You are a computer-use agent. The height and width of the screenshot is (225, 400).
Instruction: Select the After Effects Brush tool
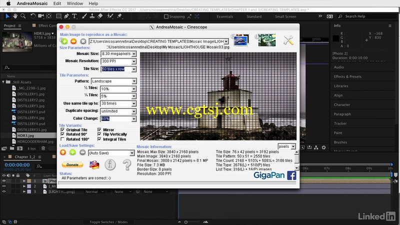(x=84, y=16)
